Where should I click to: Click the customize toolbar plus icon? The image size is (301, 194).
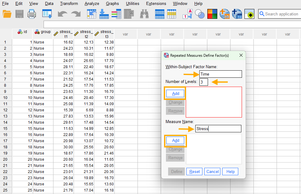coord(249,14)
